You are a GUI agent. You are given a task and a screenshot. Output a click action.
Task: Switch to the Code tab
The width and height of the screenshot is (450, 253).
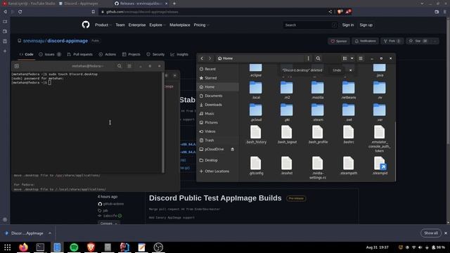(x=27, y=54)
